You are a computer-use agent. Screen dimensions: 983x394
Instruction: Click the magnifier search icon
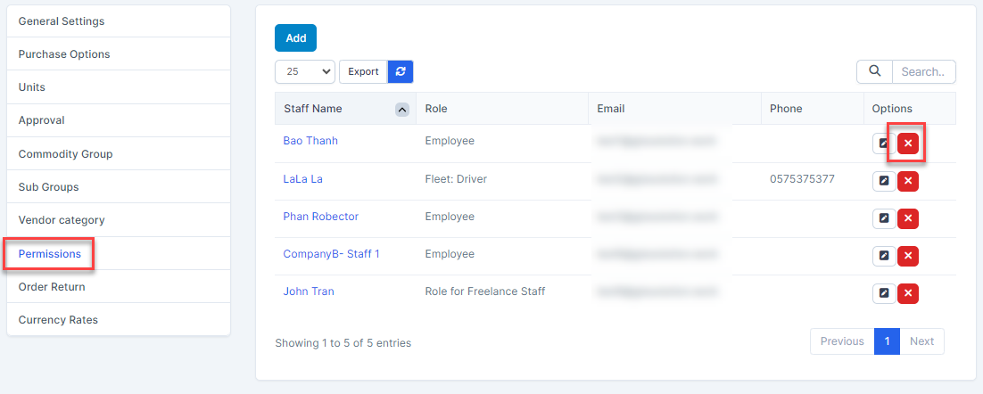tap(874, 71)
